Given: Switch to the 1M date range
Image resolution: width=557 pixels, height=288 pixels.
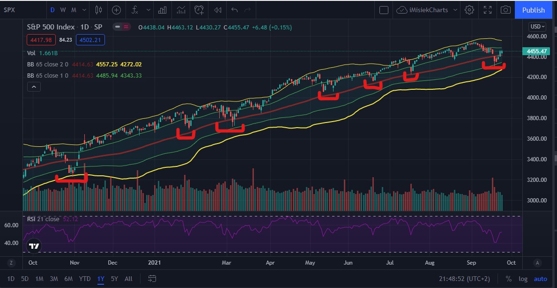Looking at the screenshot, I should point(39,279).
